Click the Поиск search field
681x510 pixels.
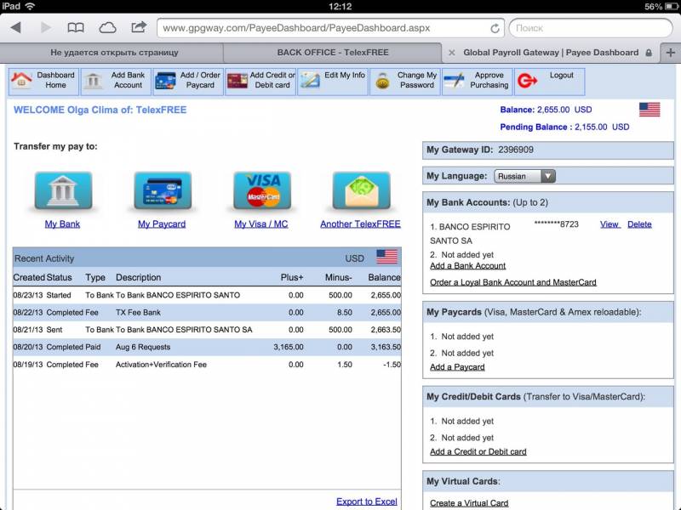point(591,28)
